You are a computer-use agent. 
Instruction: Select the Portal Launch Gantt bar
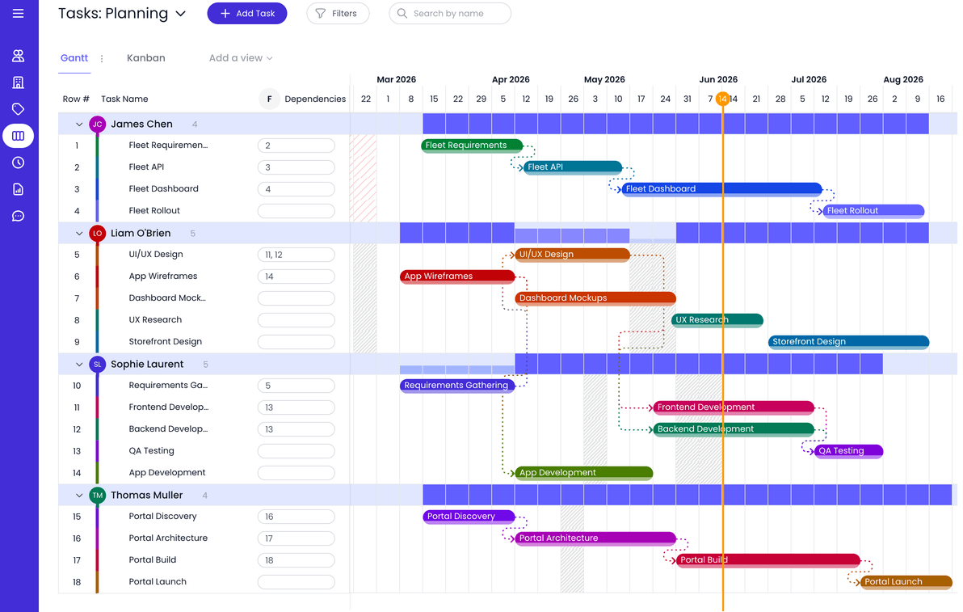pos(906,582)
